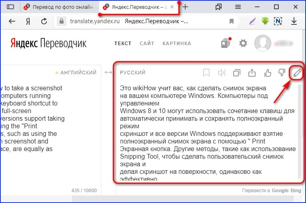Screen dimensions: 306x203
Task: Bookmark this page from address bar
Action: pos(232,21)
